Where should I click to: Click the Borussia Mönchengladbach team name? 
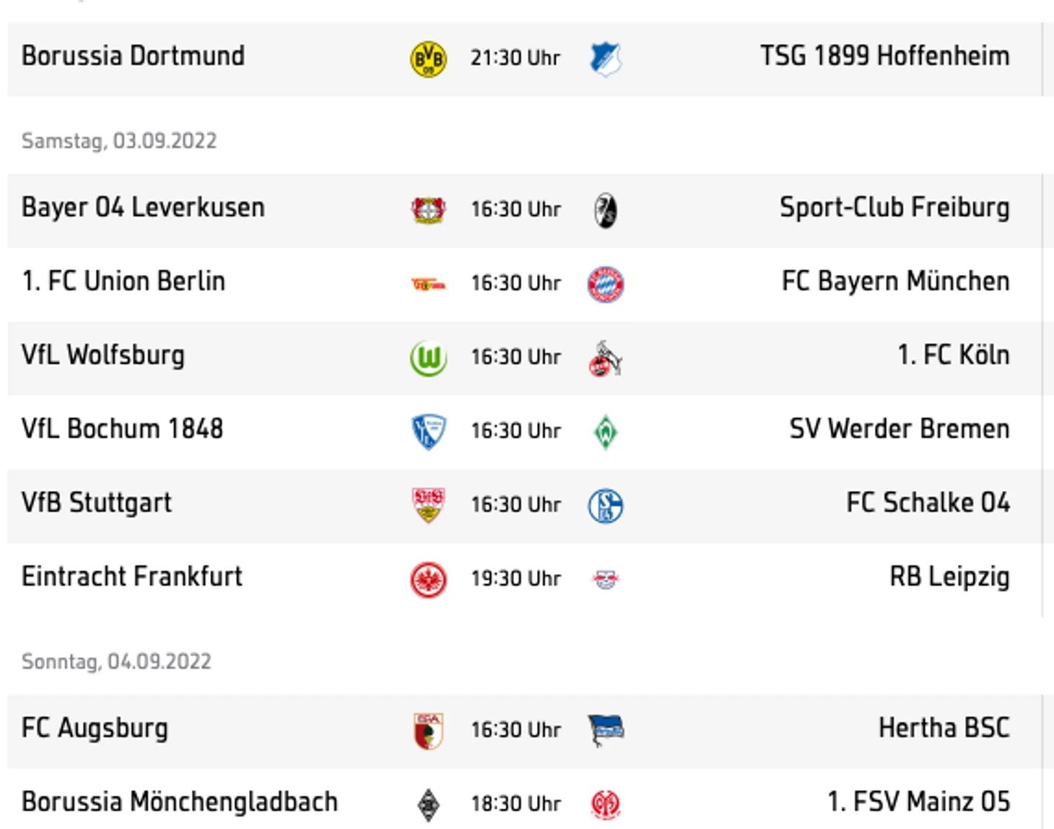[179, 802]
